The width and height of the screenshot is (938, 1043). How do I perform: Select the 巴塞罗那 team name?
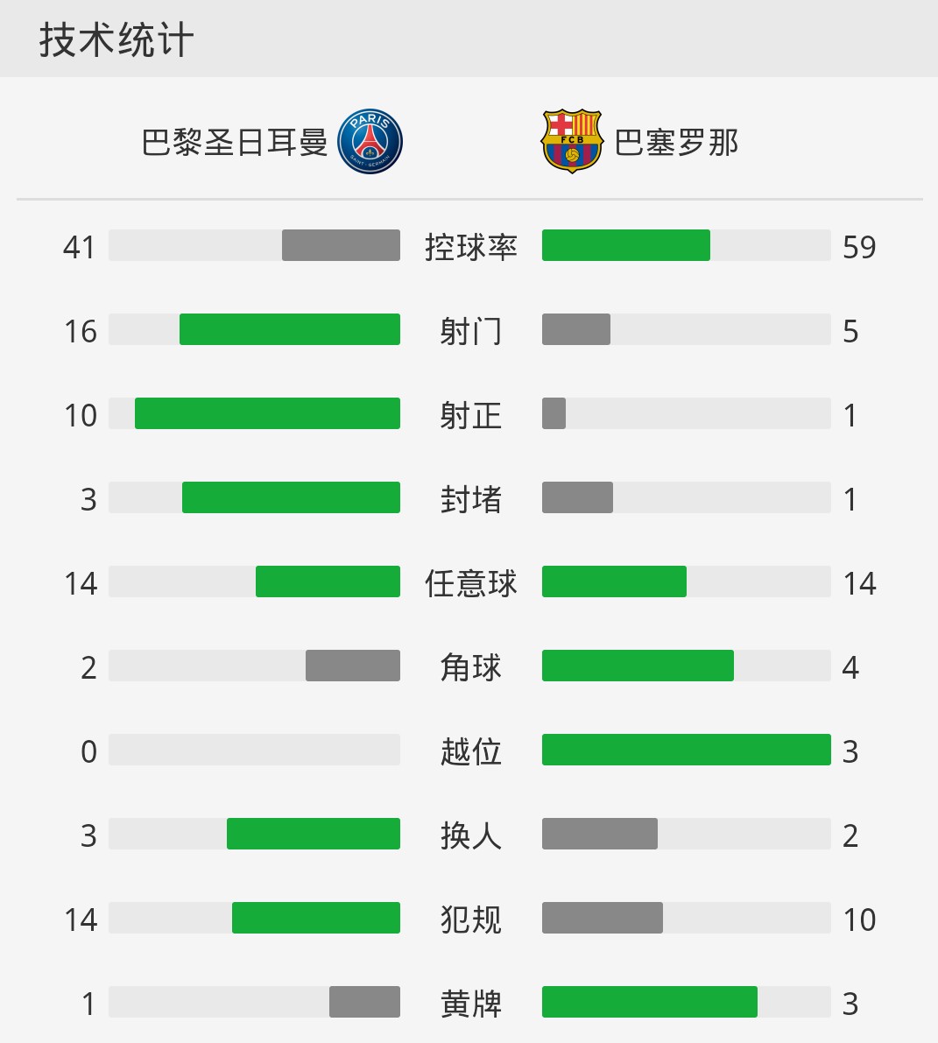[676, 143]
